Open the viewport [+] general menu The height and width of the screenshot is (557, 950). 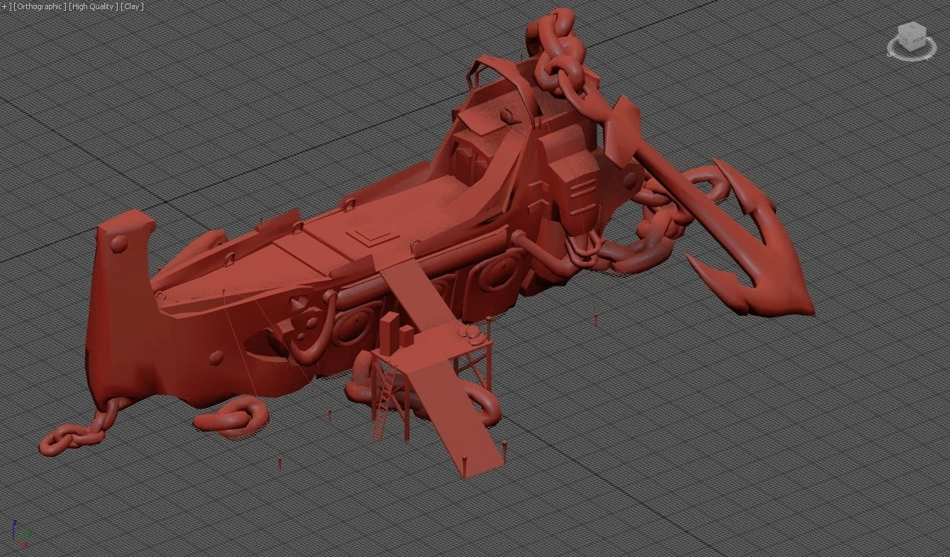click(6, 6)
